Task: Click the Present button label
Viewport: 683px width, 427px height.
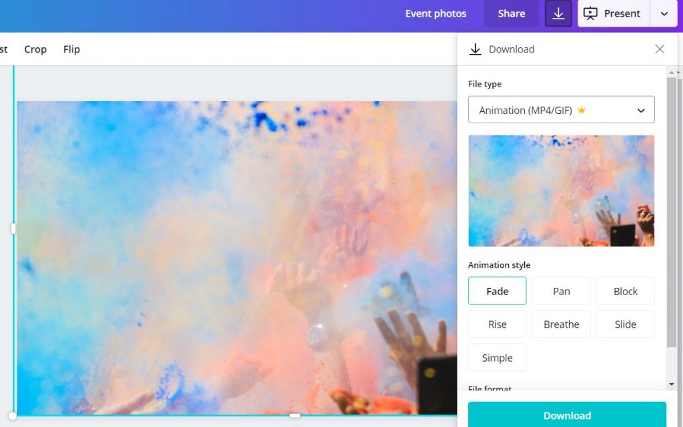Action: [622, 13]
